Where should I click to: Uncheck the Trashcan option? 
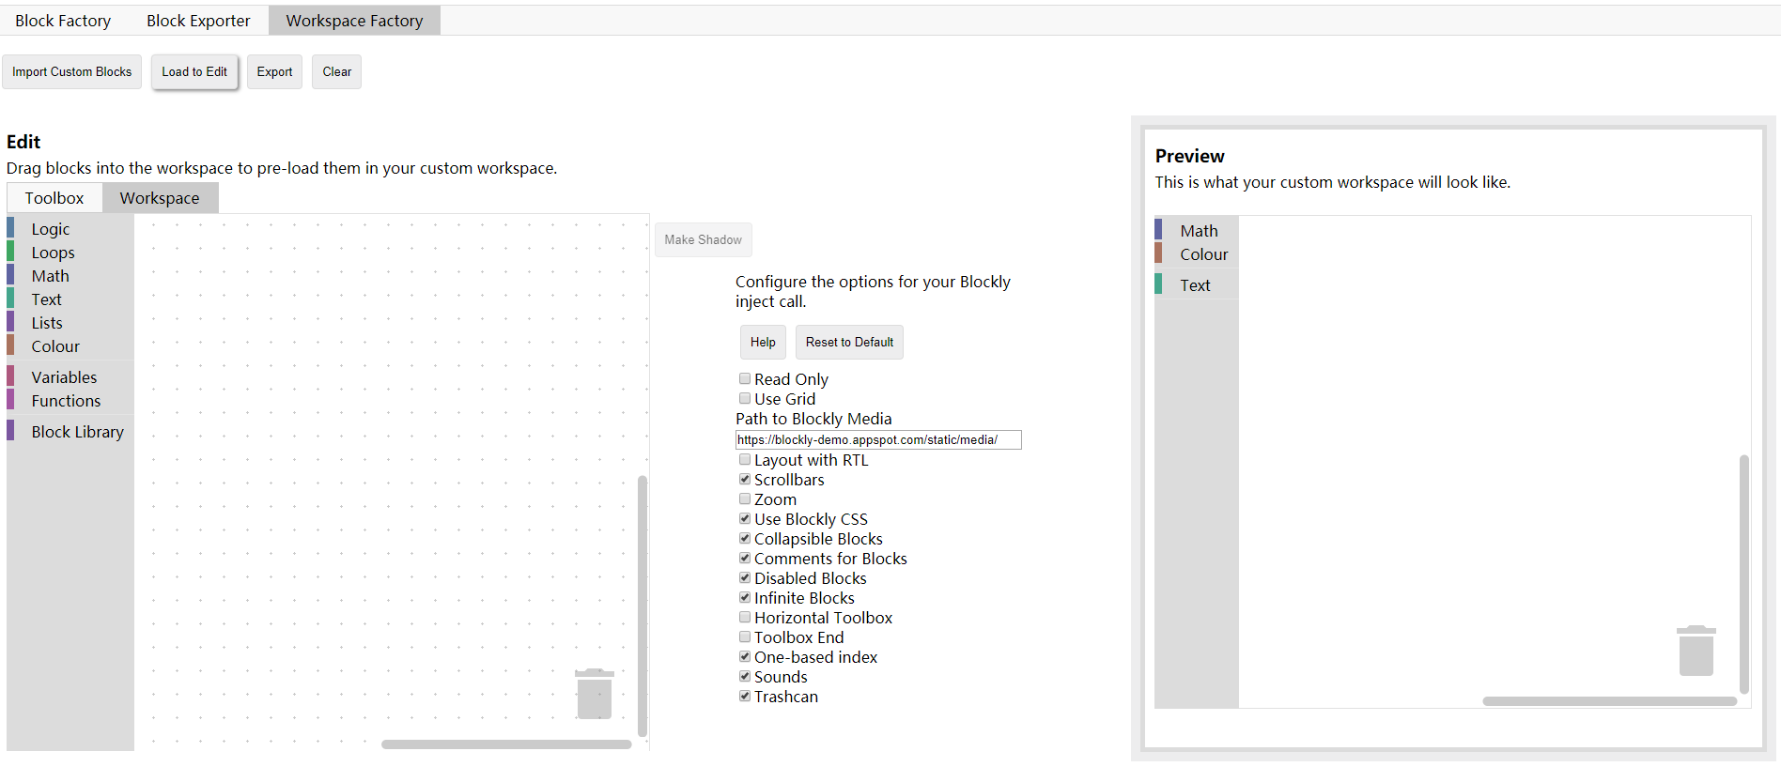[745, 697]
